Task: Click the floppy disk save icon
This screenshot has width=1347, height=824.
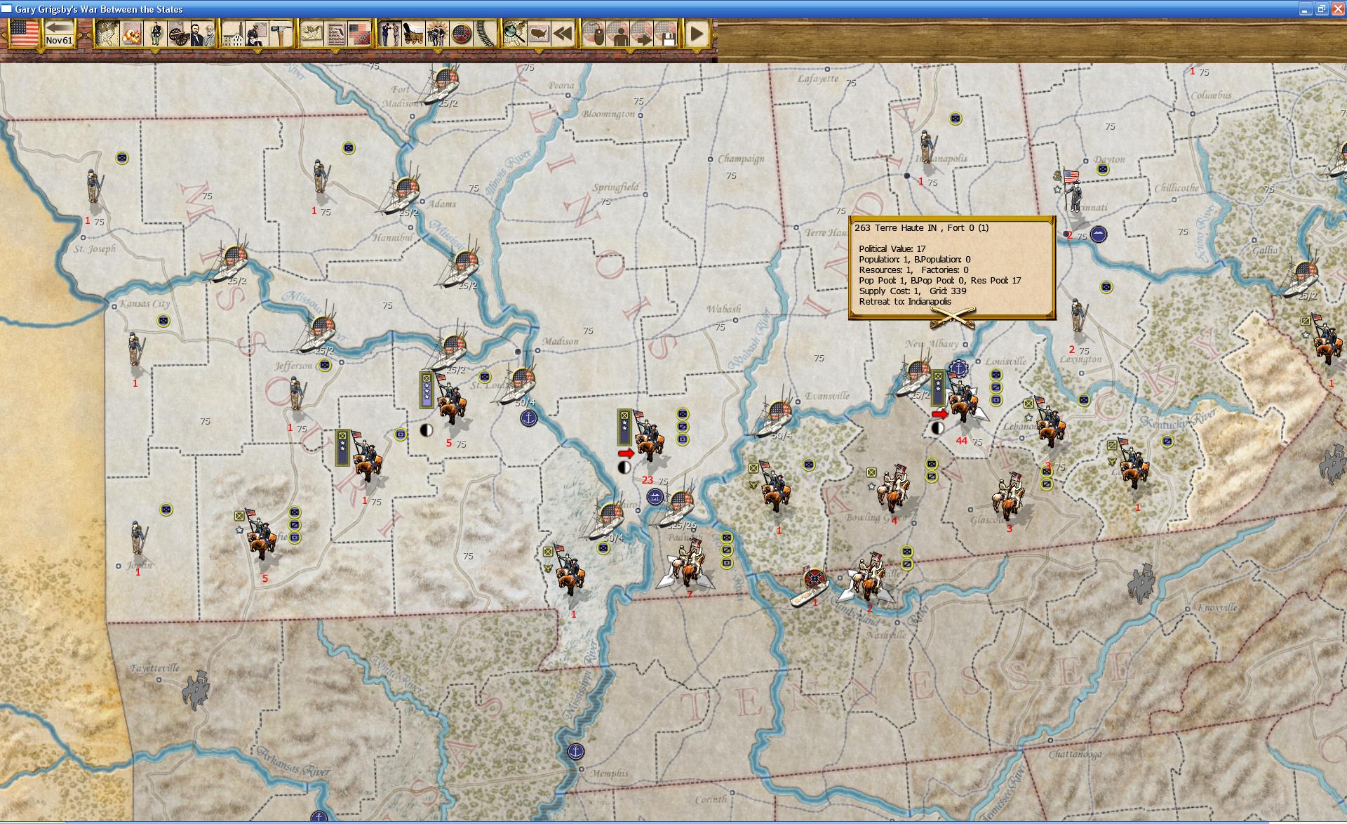Action: [x=665, y=33]
